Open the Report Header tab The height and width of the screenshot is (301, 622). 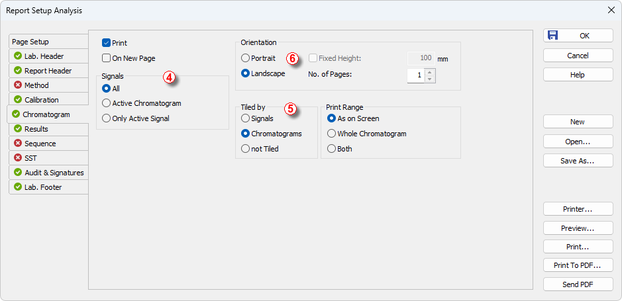coord(48,71)
